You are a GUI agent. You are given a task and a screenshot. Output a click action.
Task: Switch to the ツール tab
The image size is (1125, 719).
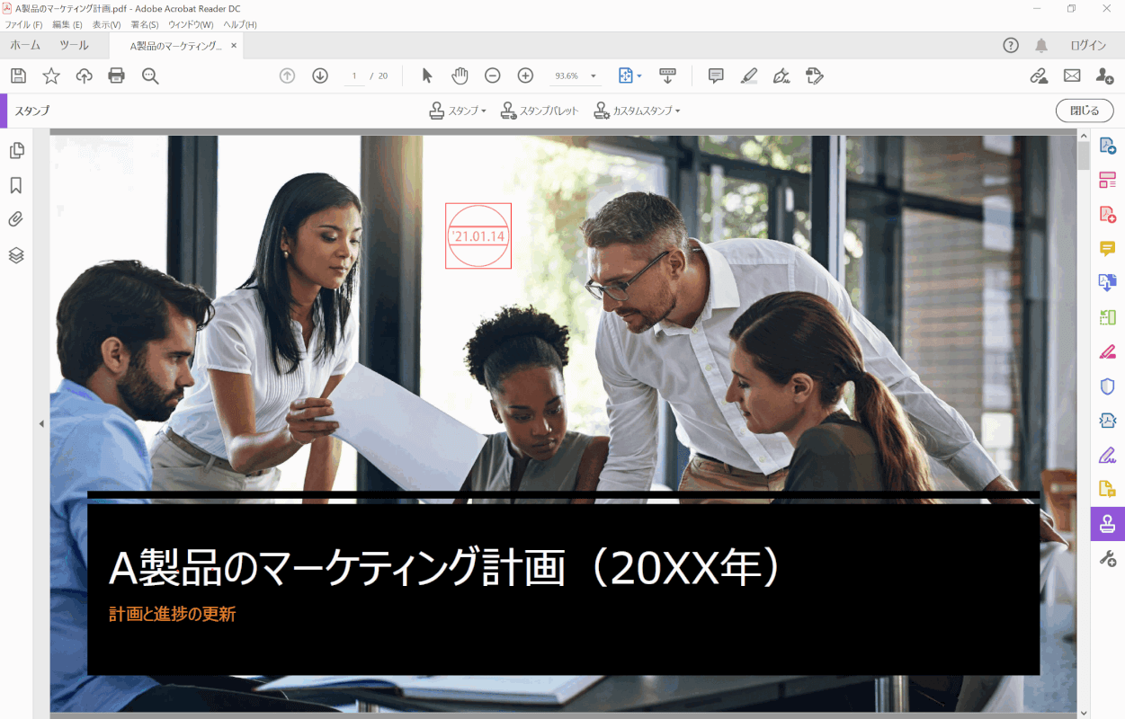click(74, 46)
